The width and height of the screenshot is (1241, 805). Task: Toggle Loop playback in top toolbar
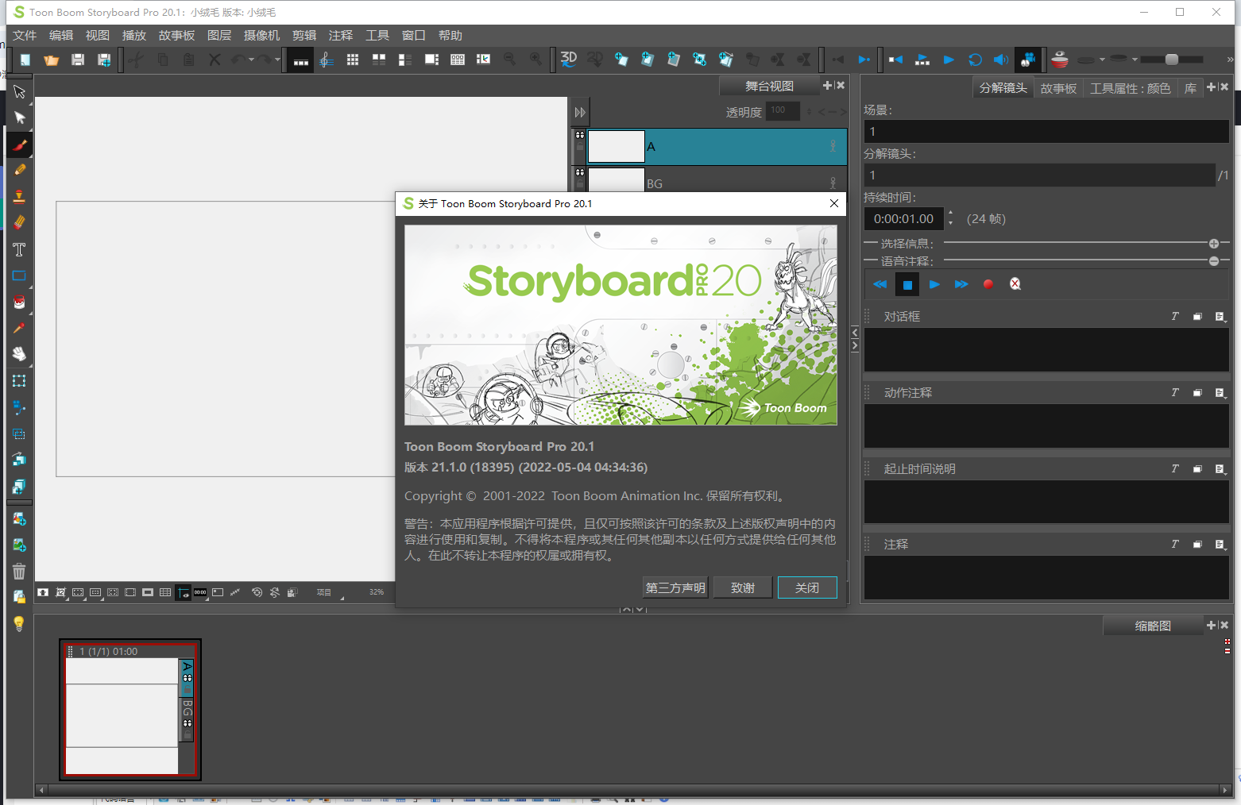(x=975, y=60)
